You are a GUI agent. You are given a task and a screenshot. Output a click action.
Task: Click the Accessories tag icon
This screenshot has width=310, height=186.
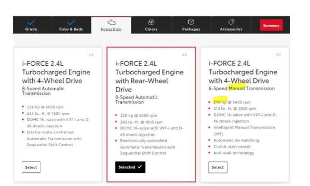tap(231, 22)
